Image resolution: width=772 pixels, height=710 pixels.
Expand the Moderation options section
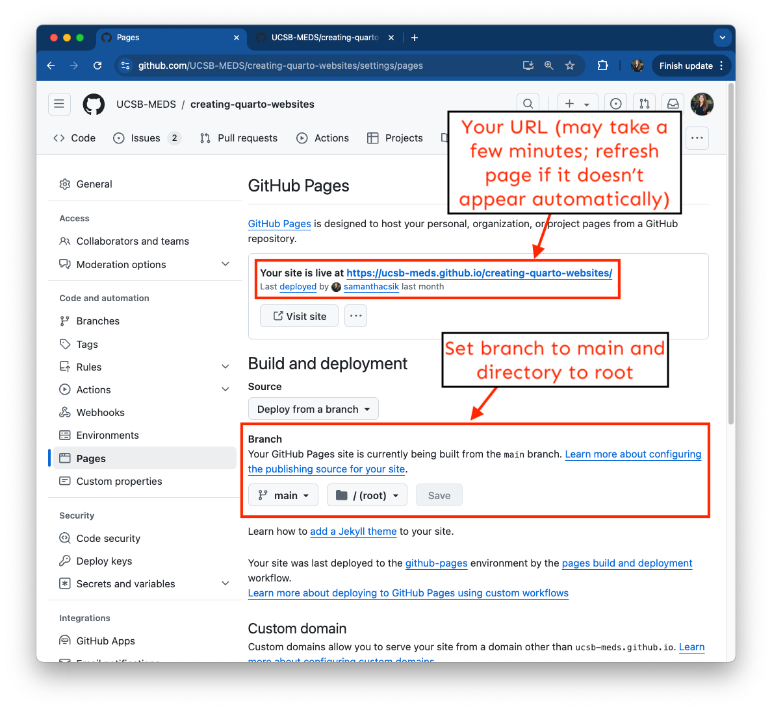click(225, 264)
